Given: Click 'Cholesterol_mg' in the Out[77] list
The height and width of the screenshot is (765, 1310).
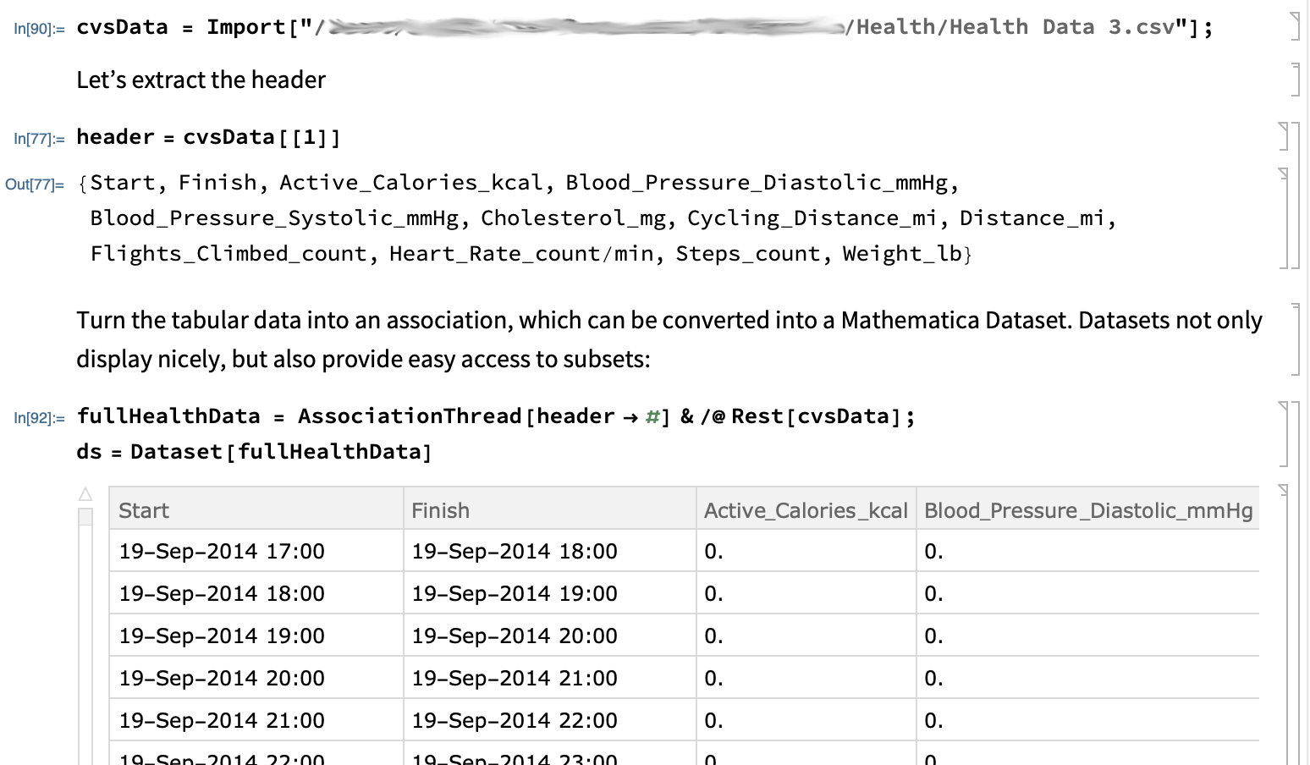Looking at the screenshot, I should click(575, 218).
